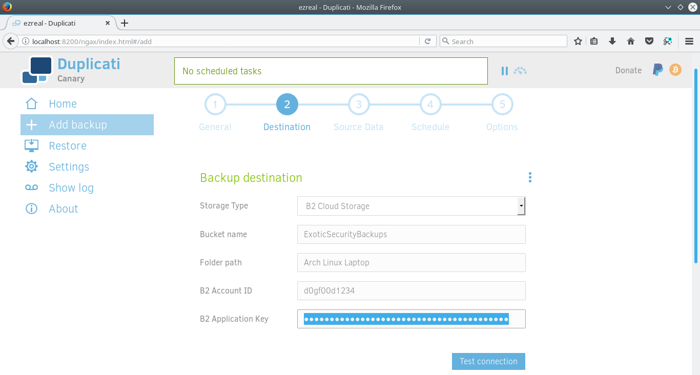
Task: Go back with the browser back arrow
Action: pyautogui.click(x=10, y=41)
